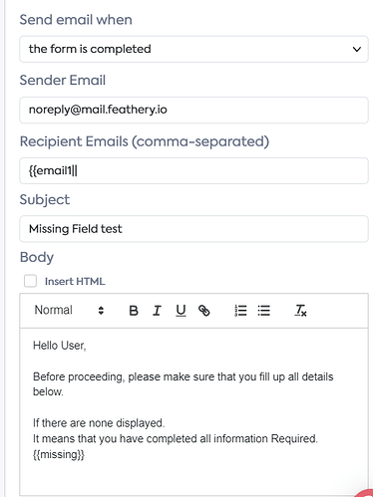Clear text formatting with Tx icon

(300, 311)
